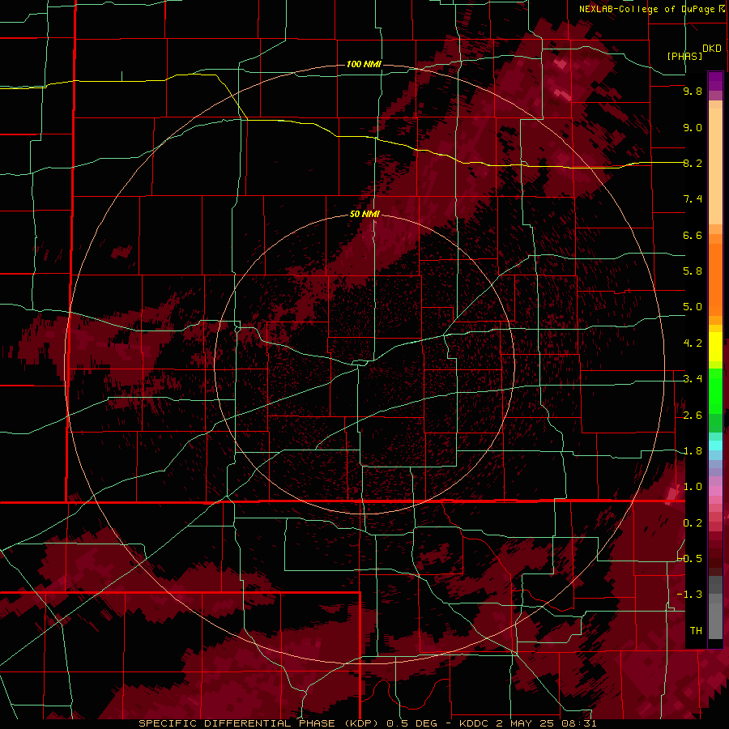This screenshot has height=729, width=729.
Task: Click the 5.8 value on color scale
Action: pos(693,271)
